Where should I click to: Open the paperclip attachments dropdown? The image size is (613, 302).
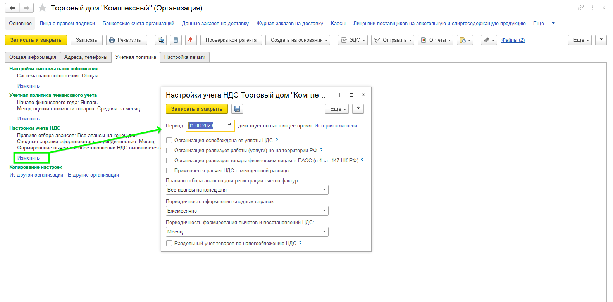pos(489,40)
